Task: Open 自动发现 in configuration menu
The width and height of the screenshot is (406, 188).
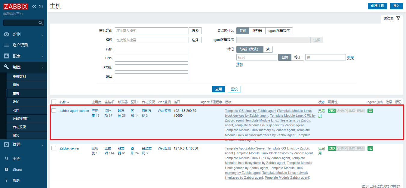Action: (19, 127)
